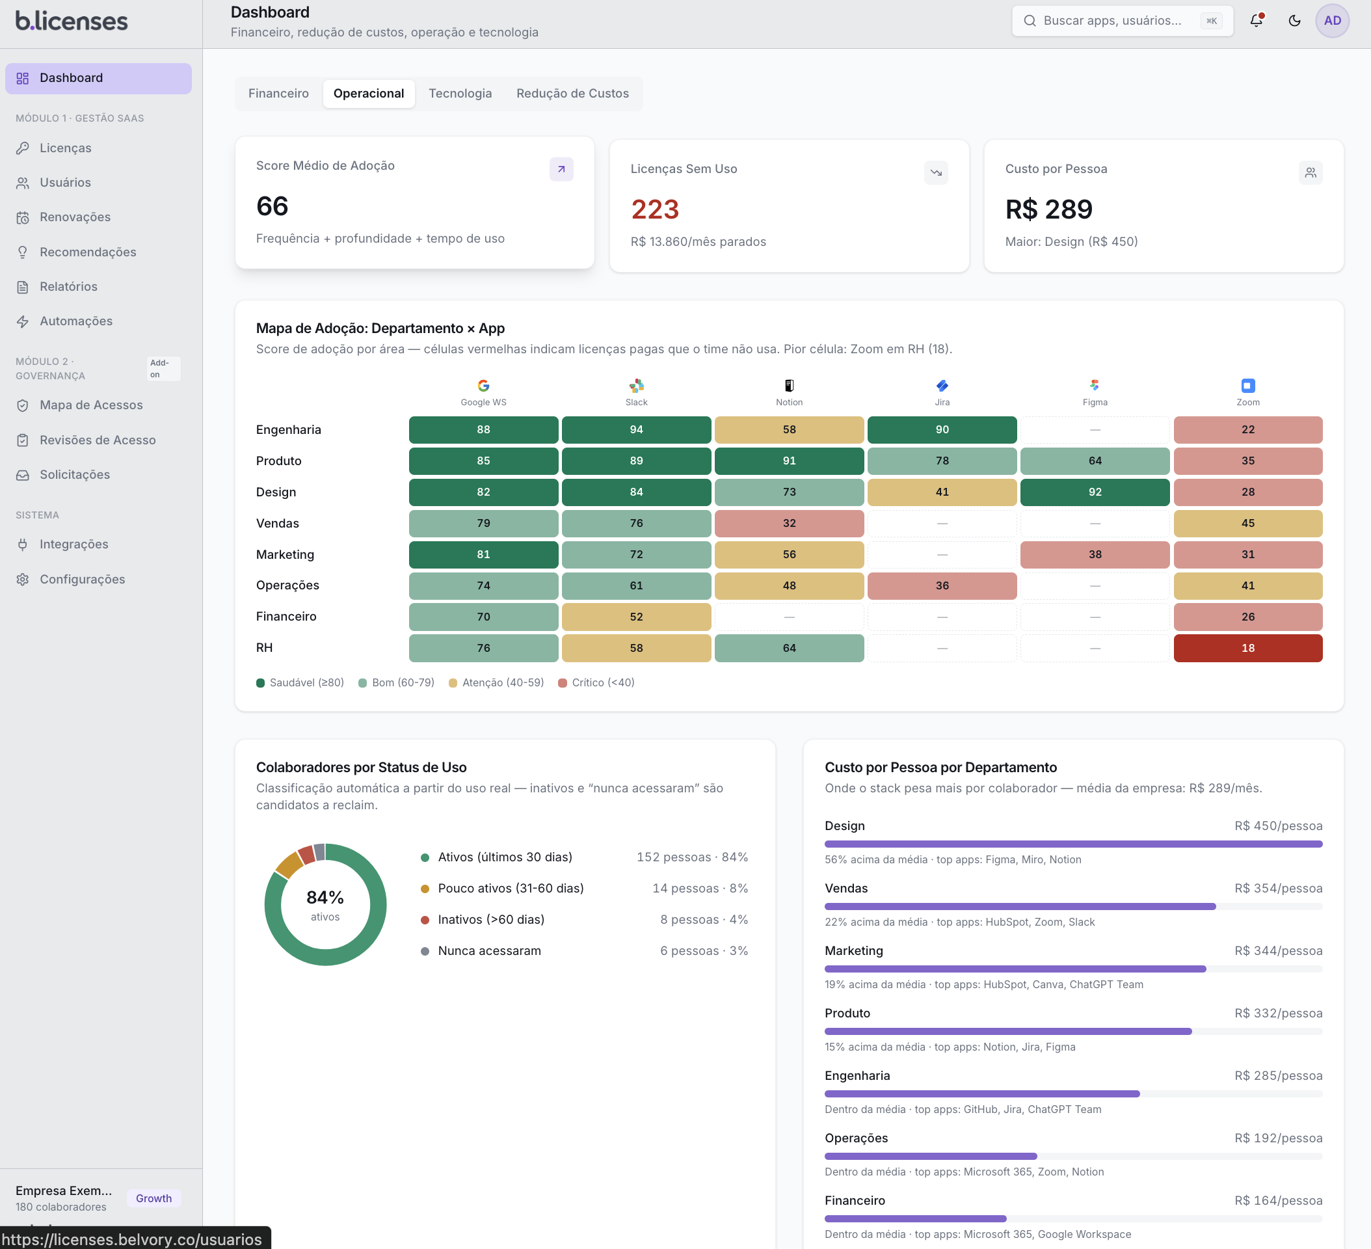1371x1249 pixels.
Task: Click the search magnifier icon
Action: pos(1030,20)
